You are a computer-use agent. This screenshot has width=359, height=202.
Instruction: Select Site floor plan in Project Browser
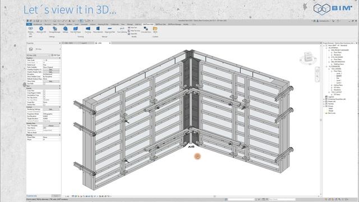(x=338, y=78)
